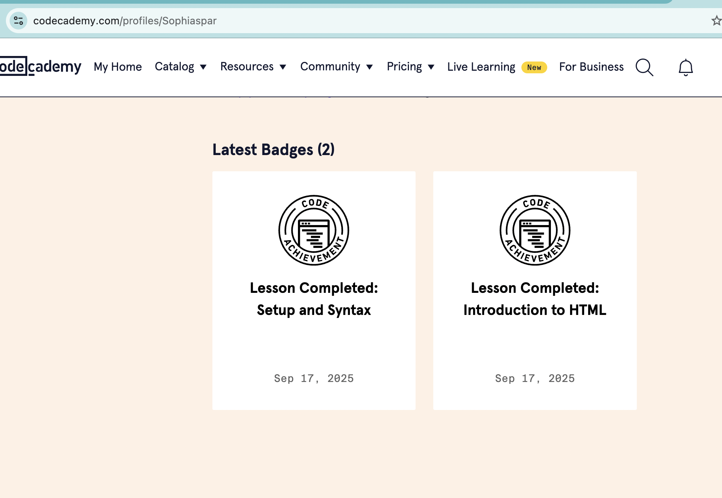Expand the Pricing dropdown arrow

(431, 67)
